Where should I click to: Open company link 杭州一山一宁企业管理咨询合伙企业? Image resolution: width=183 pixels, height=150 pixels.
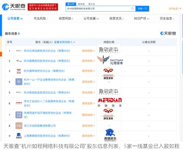click(x=49, y=82)
